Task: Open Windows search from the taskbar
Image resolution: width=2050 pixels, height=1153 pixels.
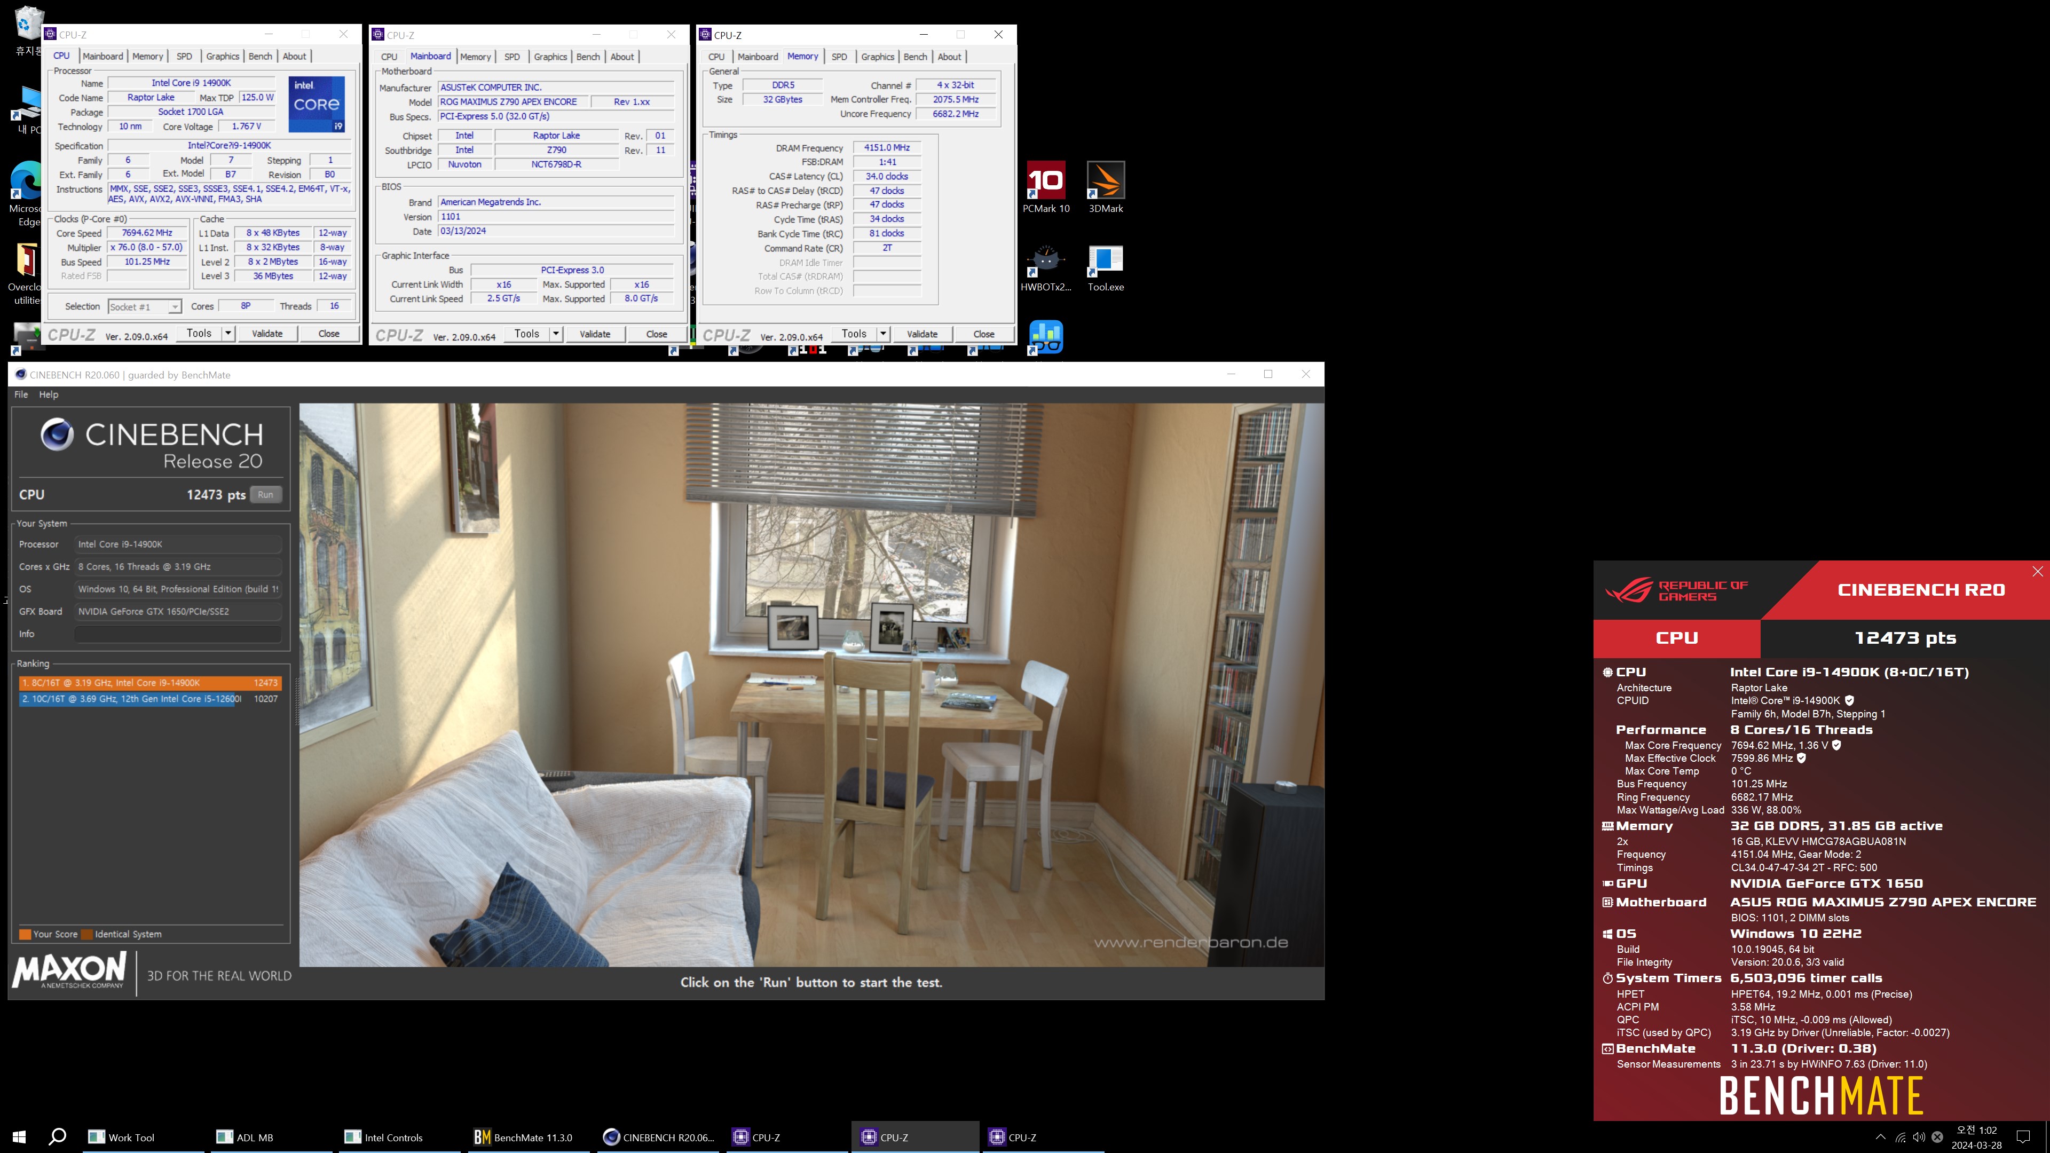Action: [57, 1137]
